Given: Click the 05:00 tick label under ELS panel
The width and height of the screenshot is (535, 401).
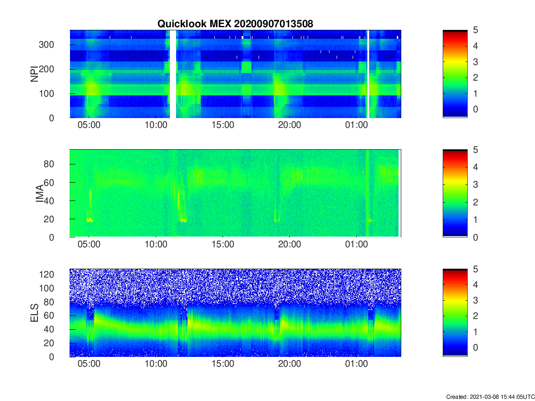Looking at the screenshot, I should point(89,364).
